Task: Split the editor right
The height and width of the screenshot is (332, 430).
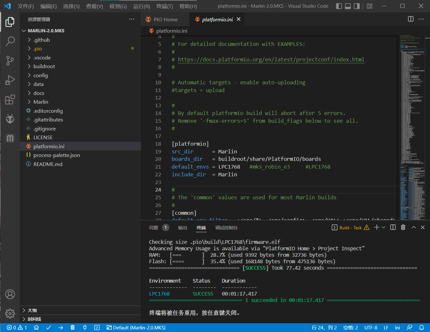Action: 411,19
